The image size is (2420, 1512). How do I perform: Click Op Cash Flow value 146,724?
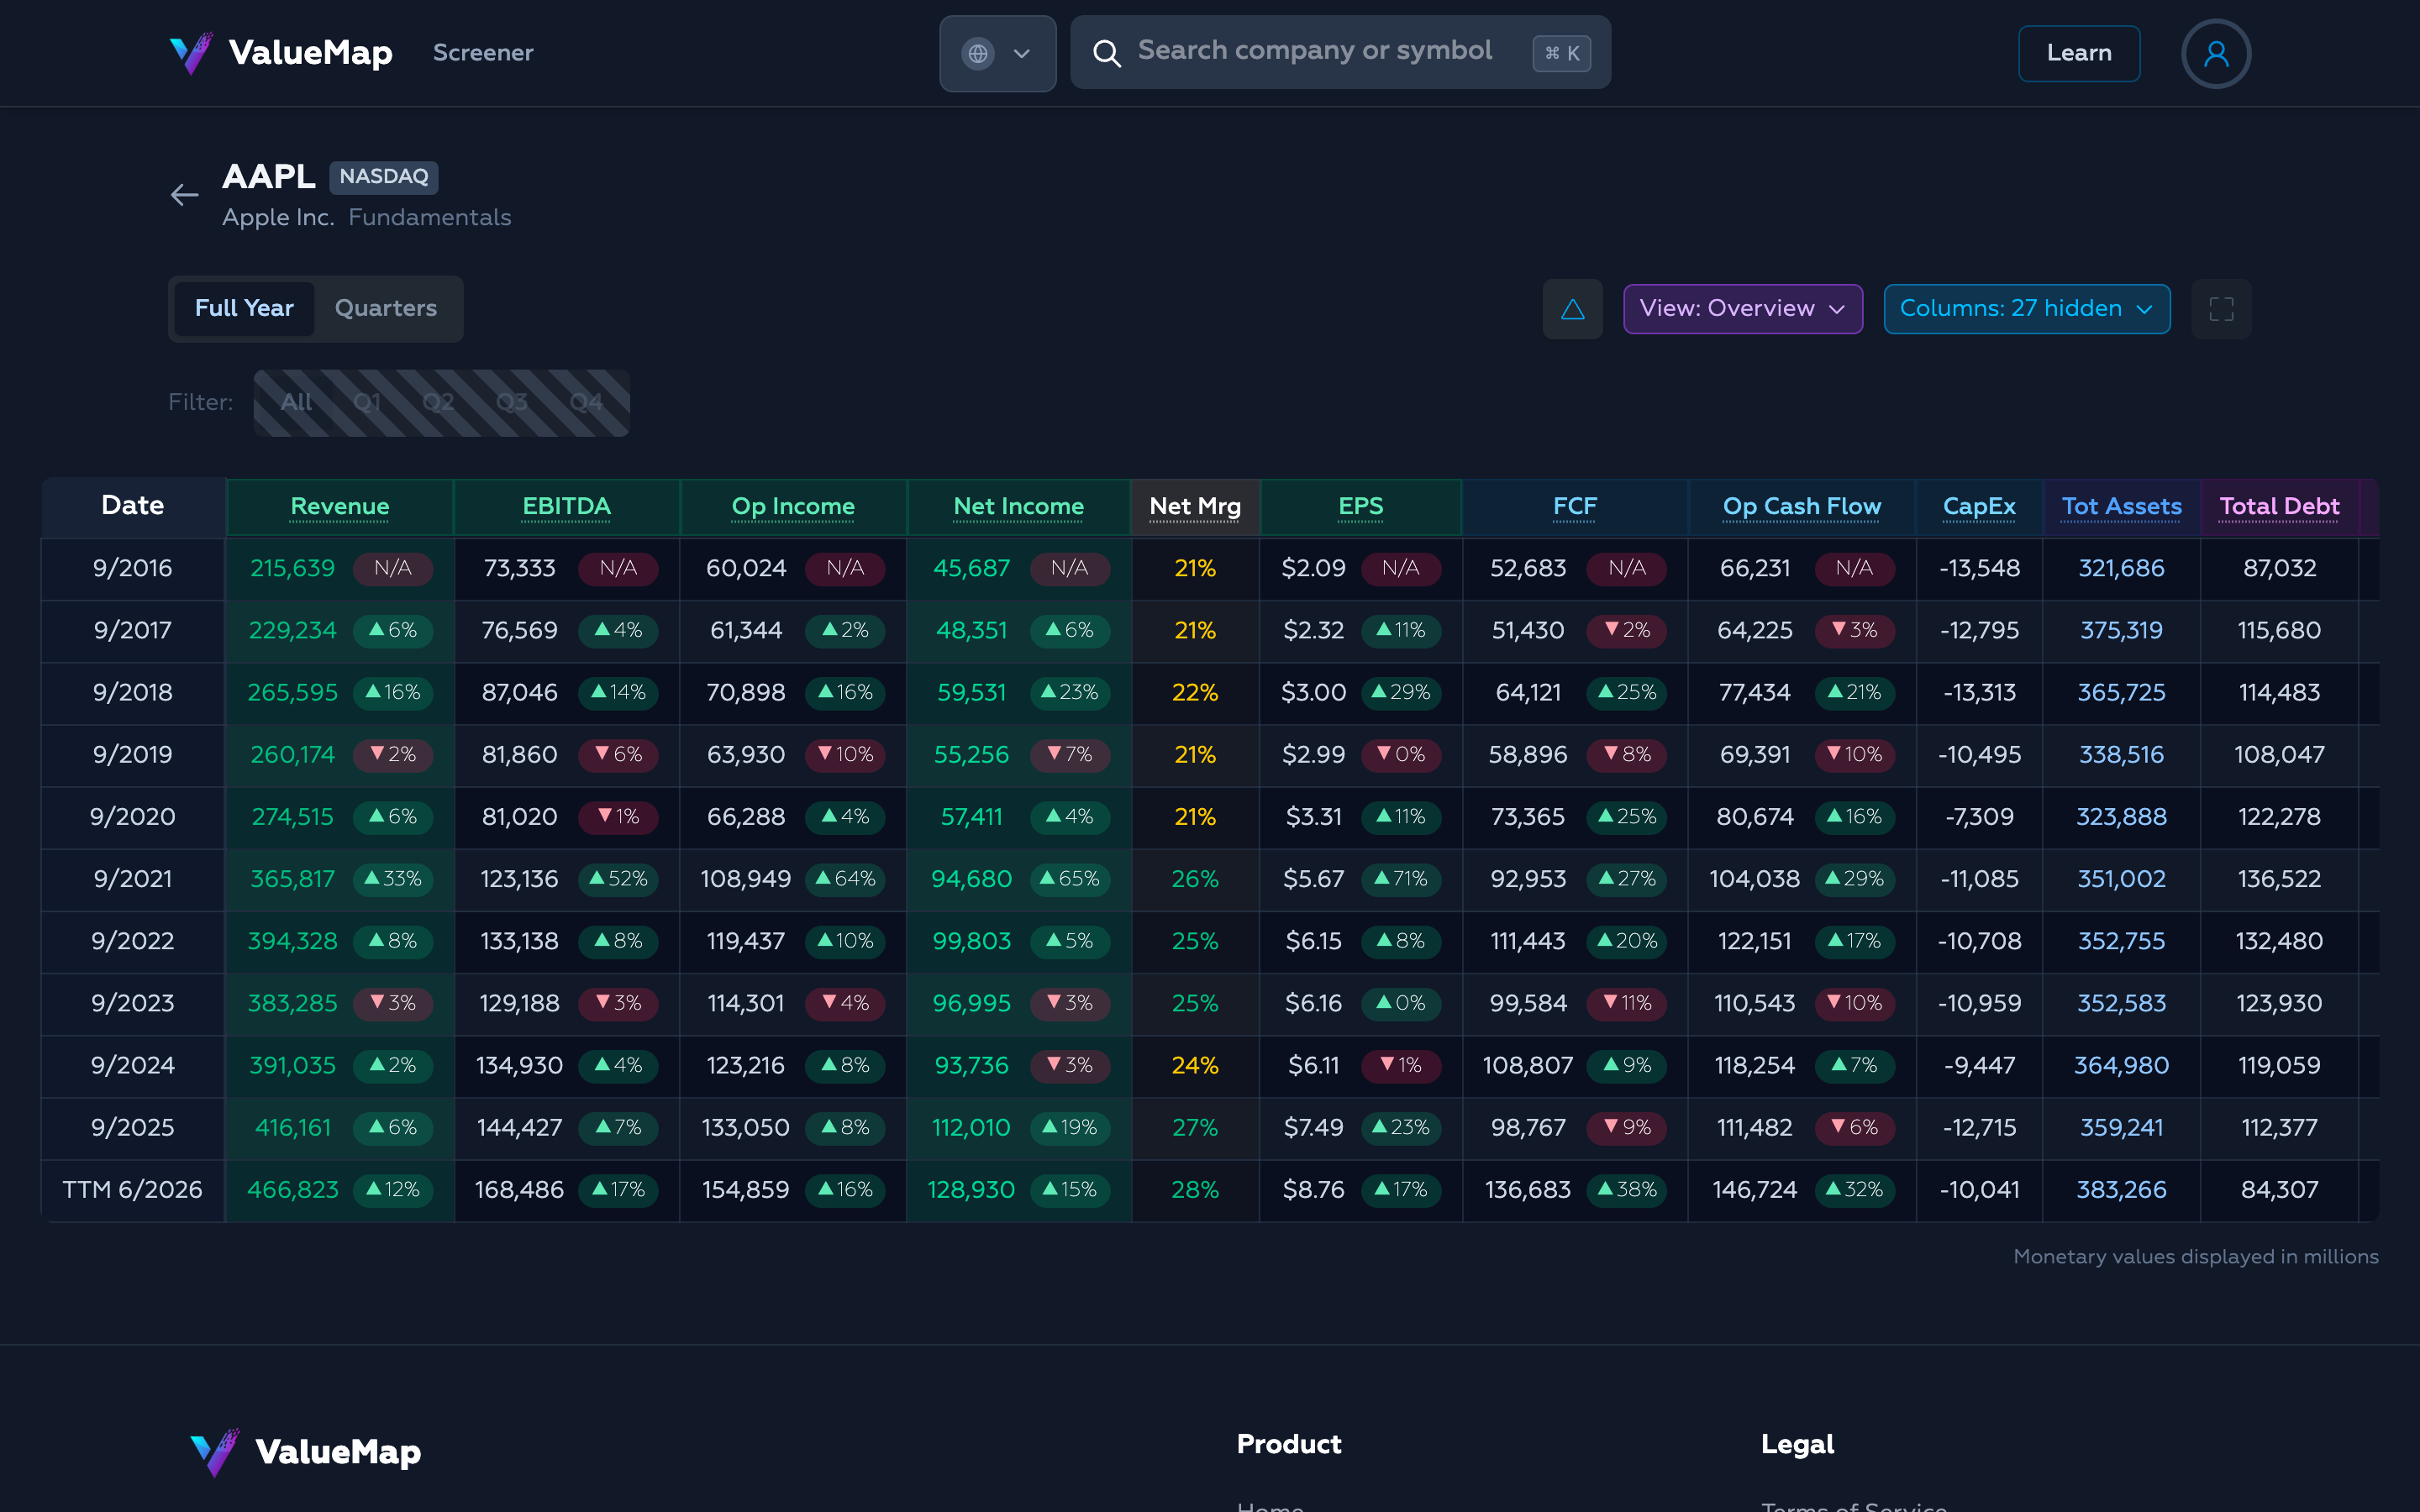click(x=1754, y=1190)
